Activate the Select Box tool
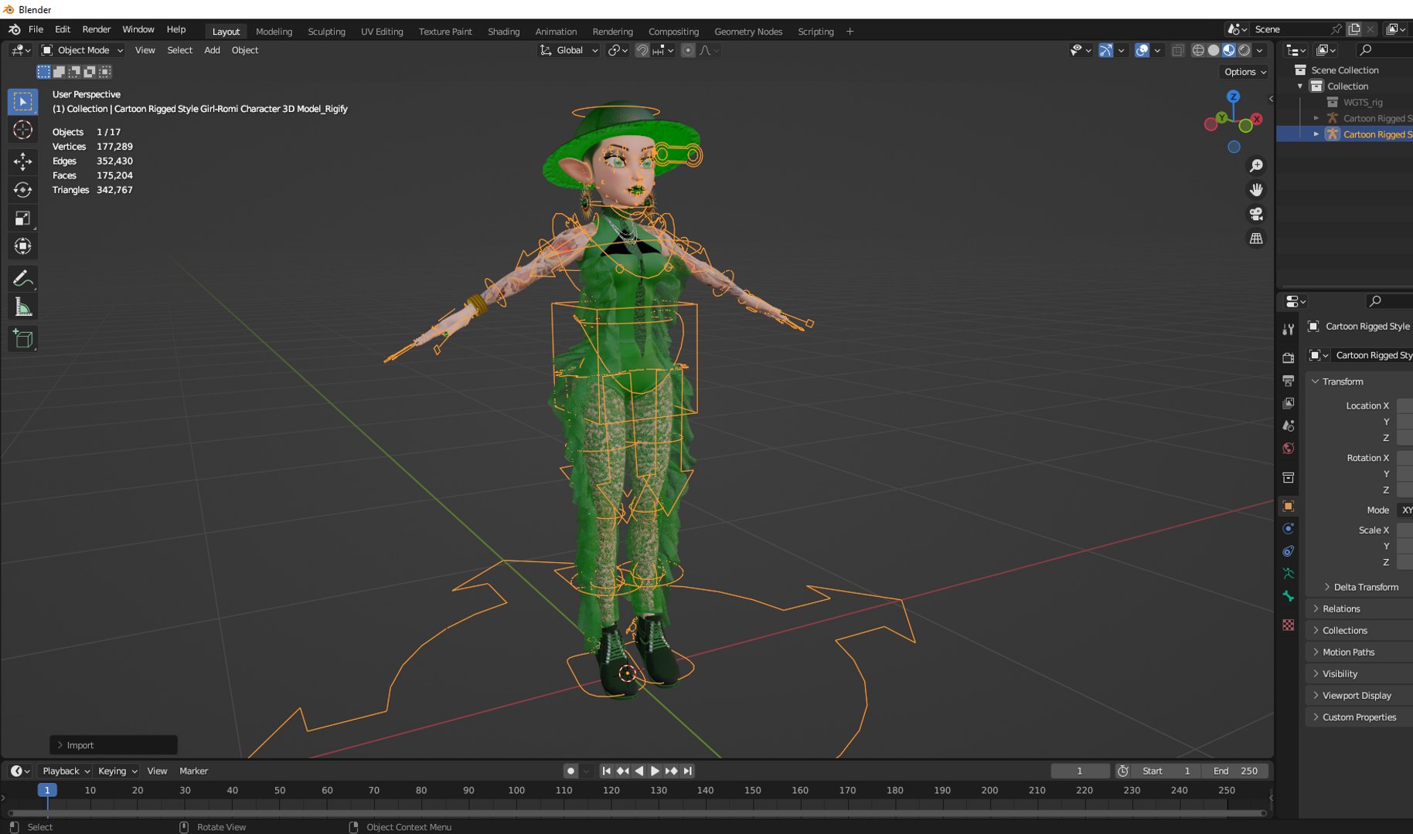Screen dimensions: 1413x834 click(22, 102)
